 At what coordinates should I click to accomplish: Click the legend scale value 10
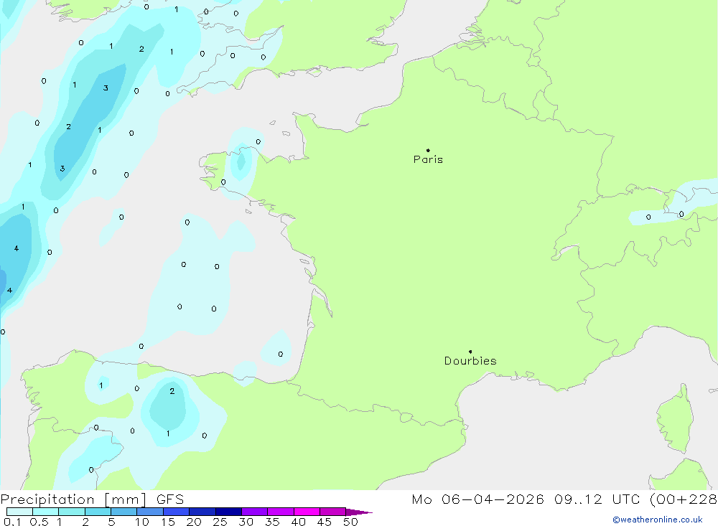tap(142, 522)
